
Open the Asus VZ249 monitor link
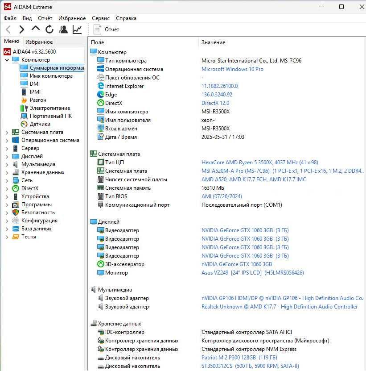pos(253,273)
